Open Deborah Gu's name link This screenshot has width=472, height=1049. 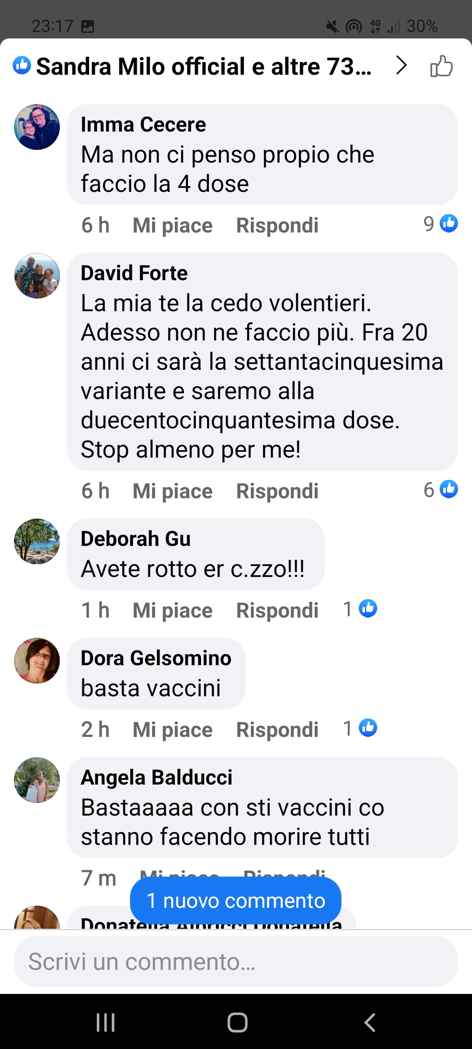[x=136, y=538]
